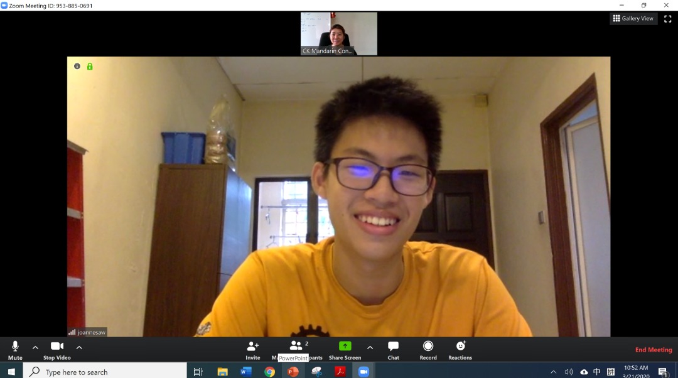Stop Video camera button
The image size is (678, 378).
click(x=56, y=350)
